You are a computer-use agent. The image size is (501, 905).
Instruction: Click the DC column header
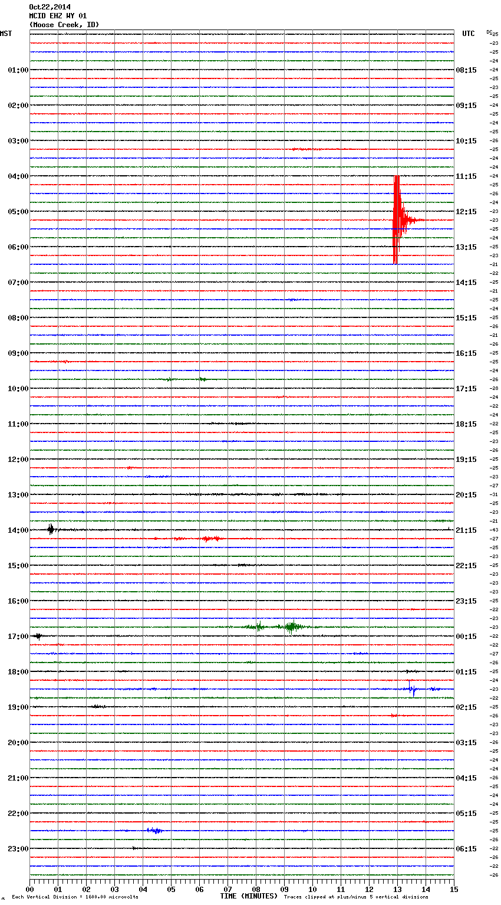pyautogui.click(x=490, y=32)
